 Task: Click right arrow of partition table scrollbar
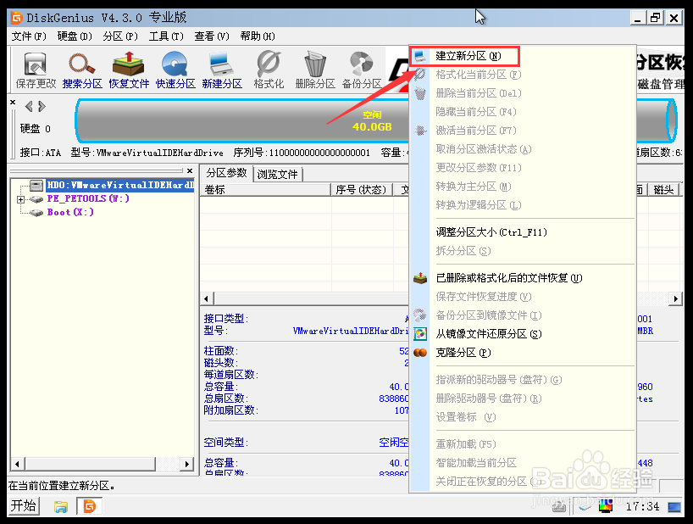click(x=675, y=299)
